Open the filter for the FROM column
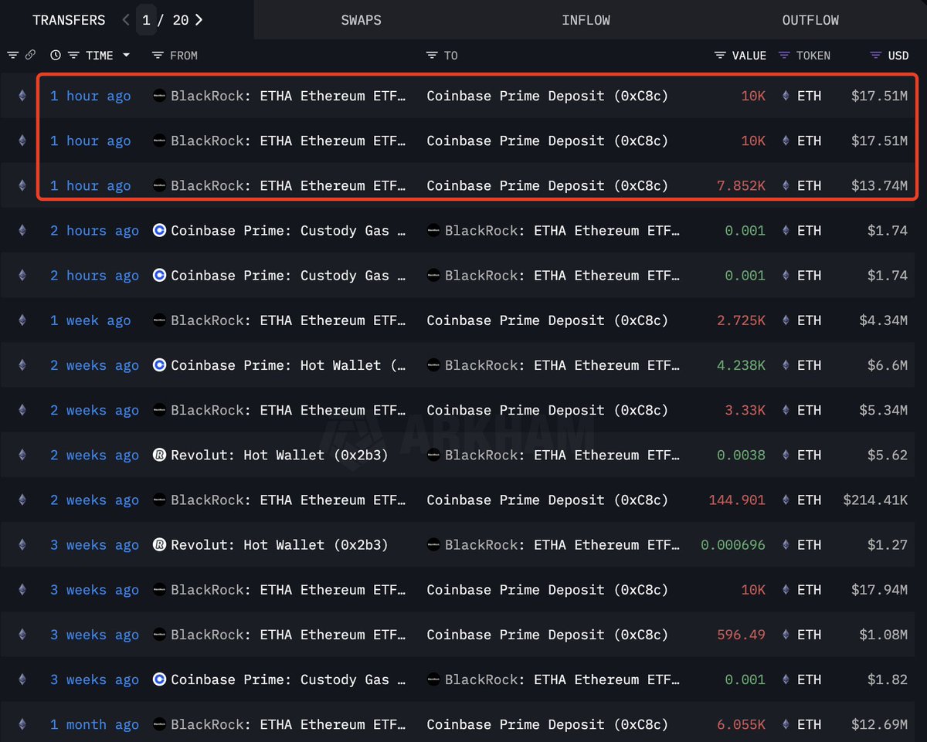927x742 pixels. 158,56
